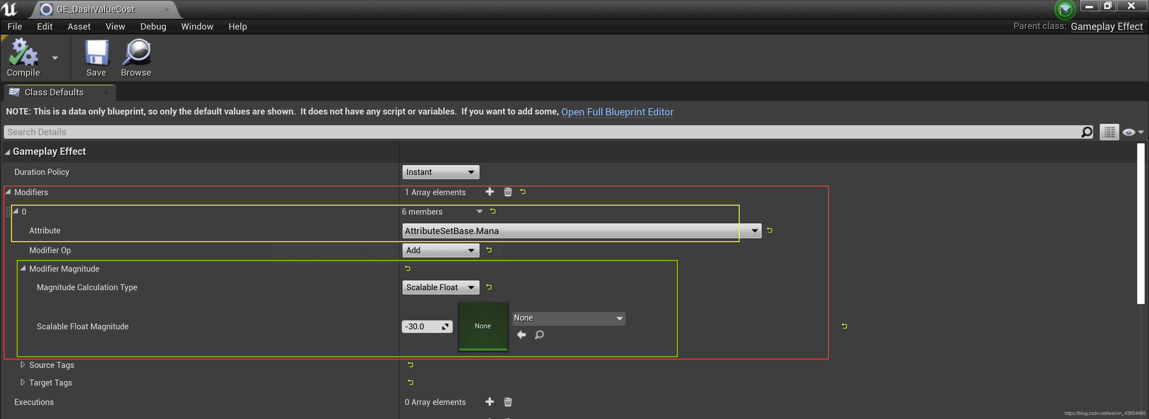Viewport: 1149px width, 419px height.
Task: Collapse the Gameplay Effect category
Action: [x=7, y=152]
